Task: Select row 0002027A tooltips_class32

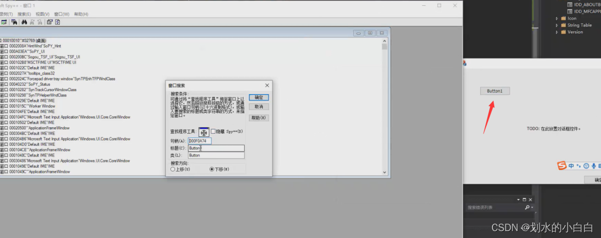Action: [x=27, y=73]
